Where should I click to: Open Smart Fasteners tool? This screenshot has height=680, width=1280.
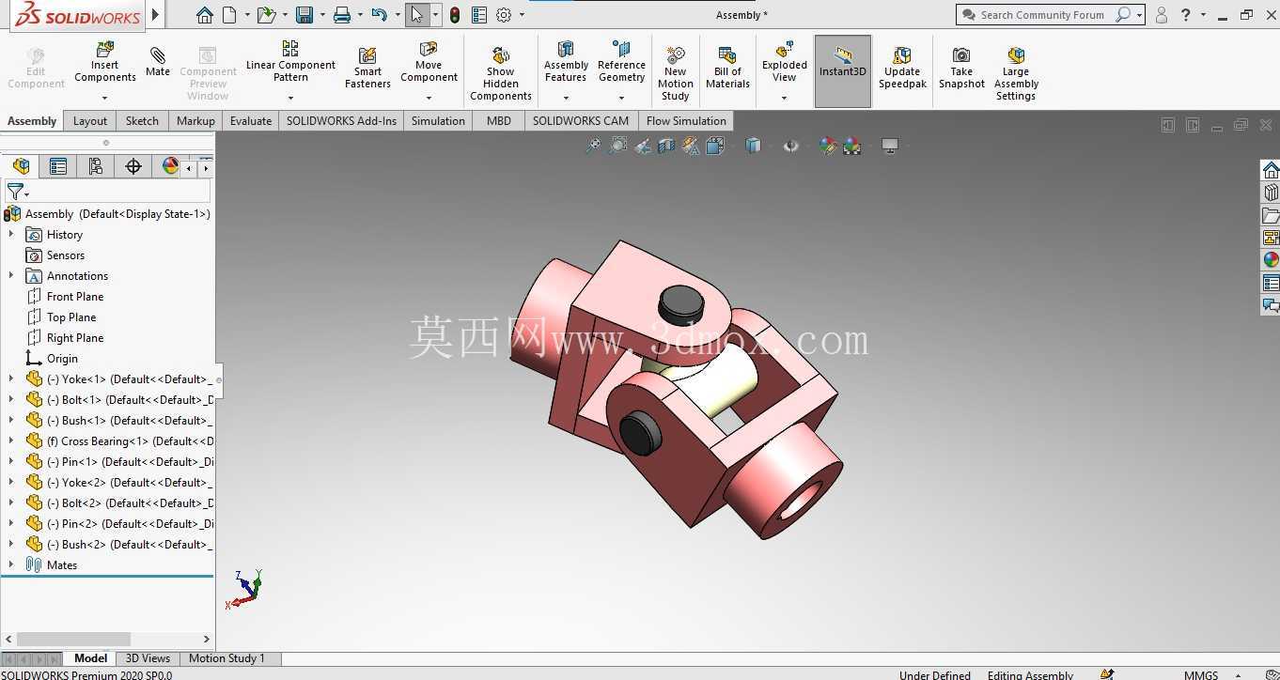[367, 69]
